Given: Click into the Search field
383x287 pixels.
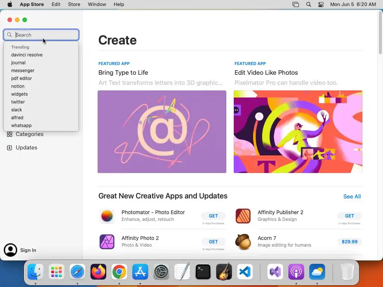Looking at the screenshot, I should [x=41, y=35].
